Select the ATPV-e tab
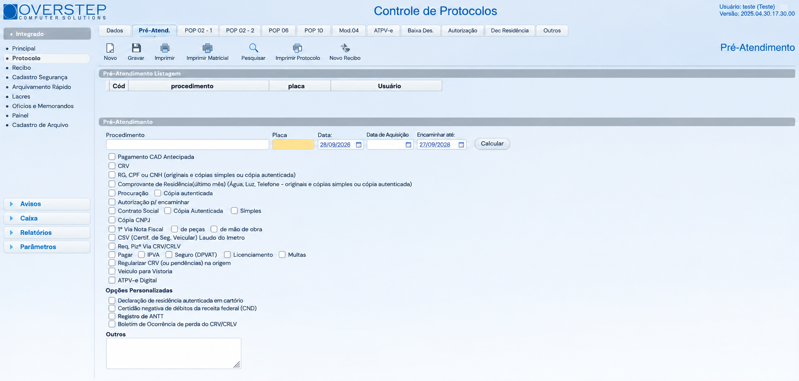Viewport: 799px width, 381px height. [383, 30]
